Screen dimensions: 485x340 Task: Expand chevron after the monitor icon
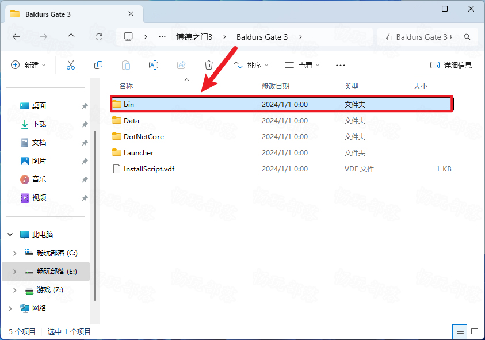pos(146,37)
